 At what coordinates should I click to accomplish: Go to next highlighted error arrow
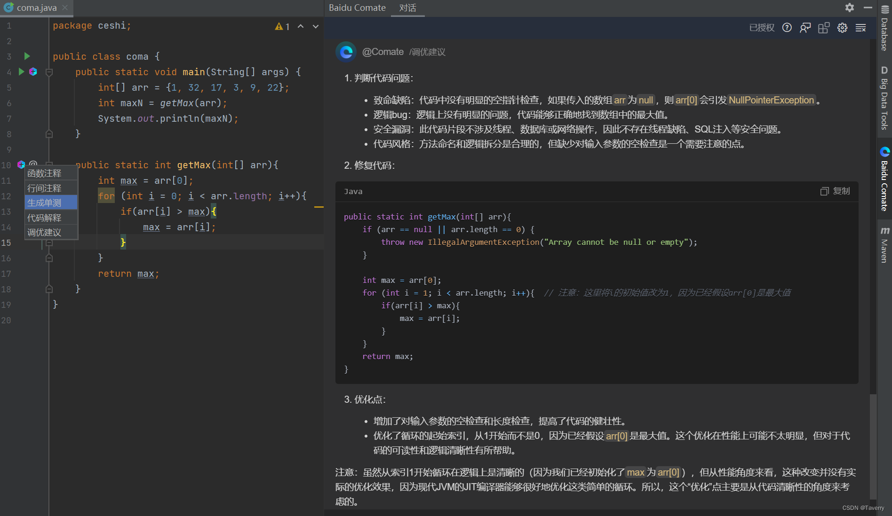point(316,27)
